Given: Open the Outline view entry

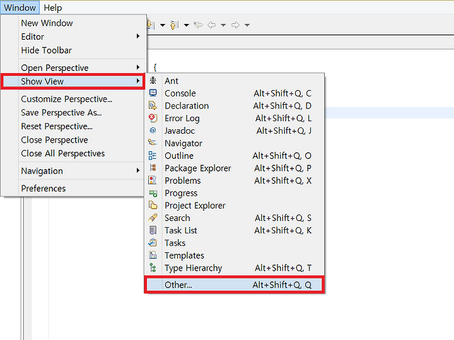Looking at the screenshot, I should coord(234,156).
